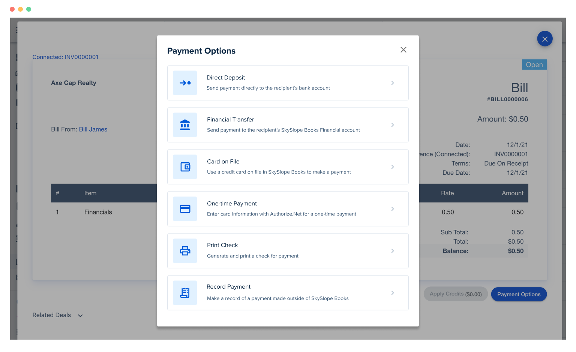Viewport: 576px width, 352px height.
Task: Click the Apply Credits ($0.00) button
Action: 456,294
